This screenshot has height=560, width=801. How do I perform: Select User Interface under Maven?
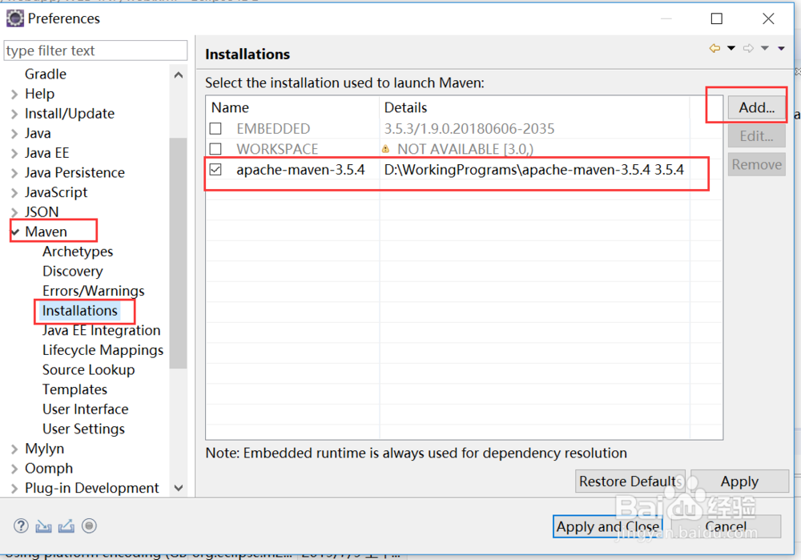[x=86, y=409]
